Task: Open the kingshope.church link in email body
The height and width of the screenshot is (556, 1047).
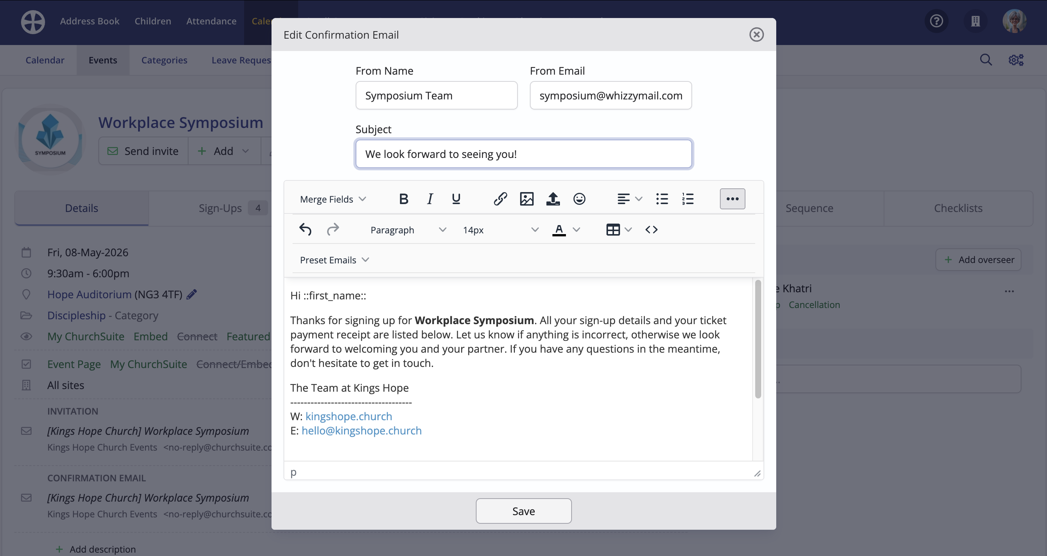Action: coord(349,416)
